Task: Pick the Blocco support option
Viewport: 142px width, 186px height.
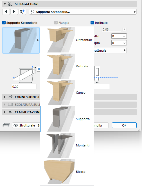Action: tap(67, 172)
